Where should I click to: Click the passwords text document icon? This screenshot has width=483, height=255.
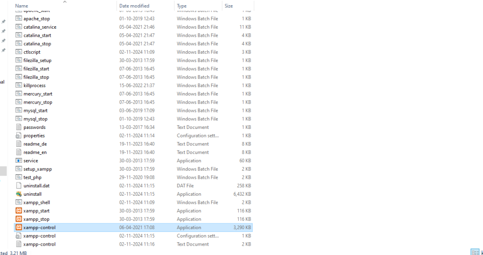click(19, 127)
